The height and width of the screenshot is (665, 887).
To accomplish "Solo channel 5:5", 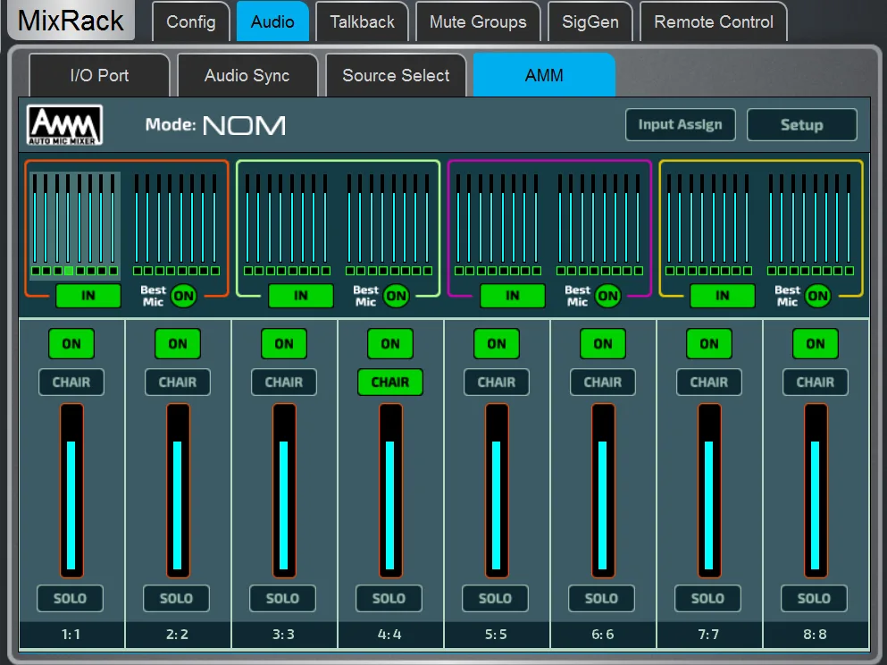I will tap(496, 598).
